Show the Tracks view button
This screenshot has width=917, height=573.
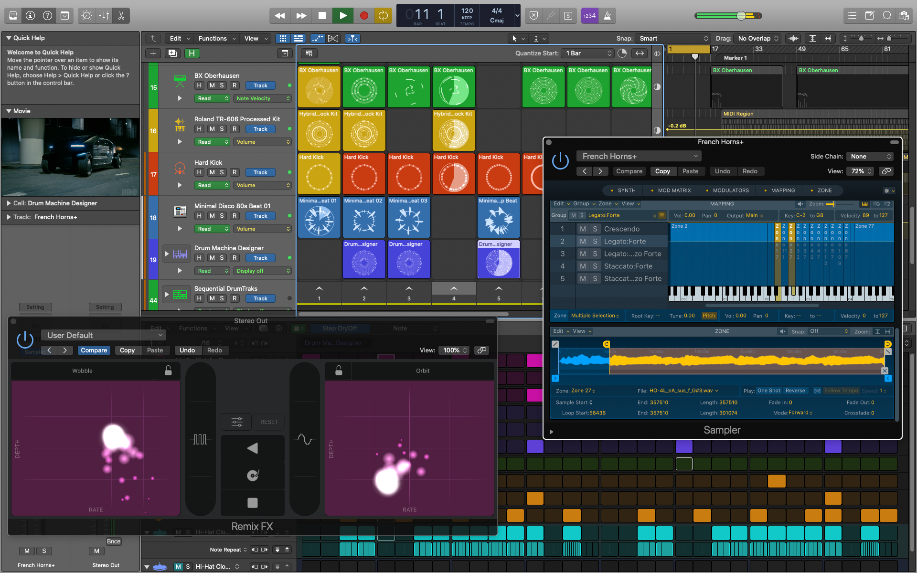tap(299, 38)
